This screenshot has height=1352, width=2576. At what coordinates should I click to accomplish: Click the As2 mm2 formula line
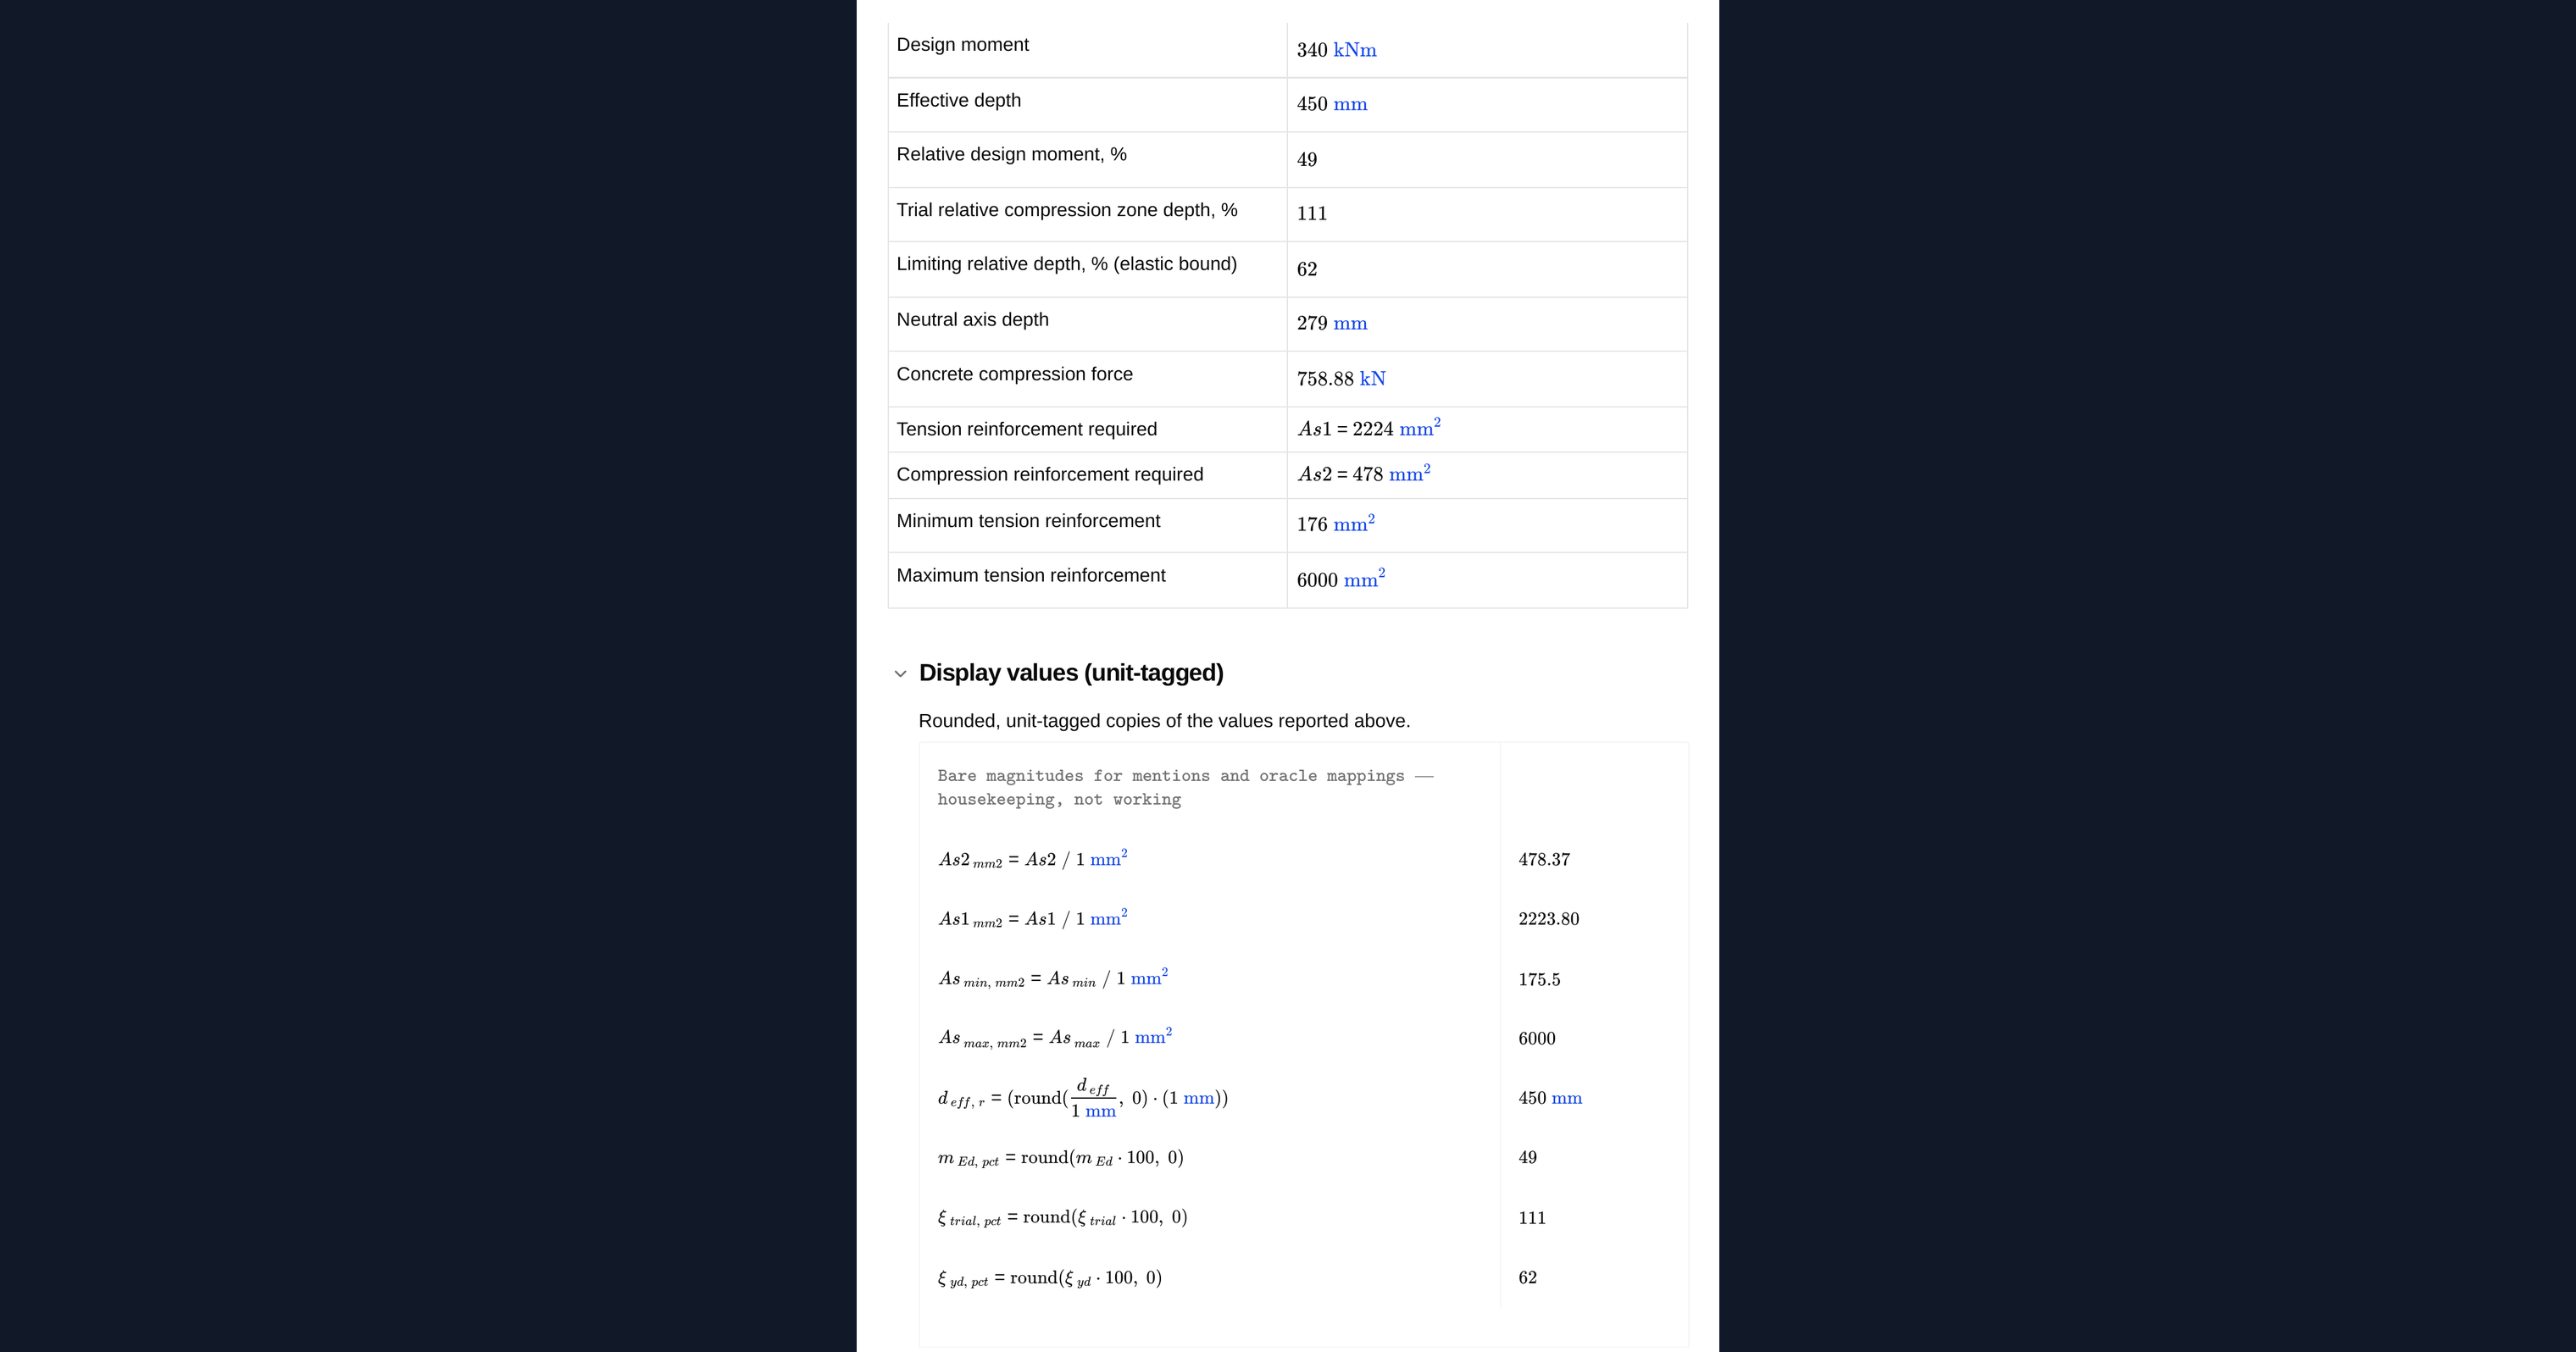point(1032,860)
